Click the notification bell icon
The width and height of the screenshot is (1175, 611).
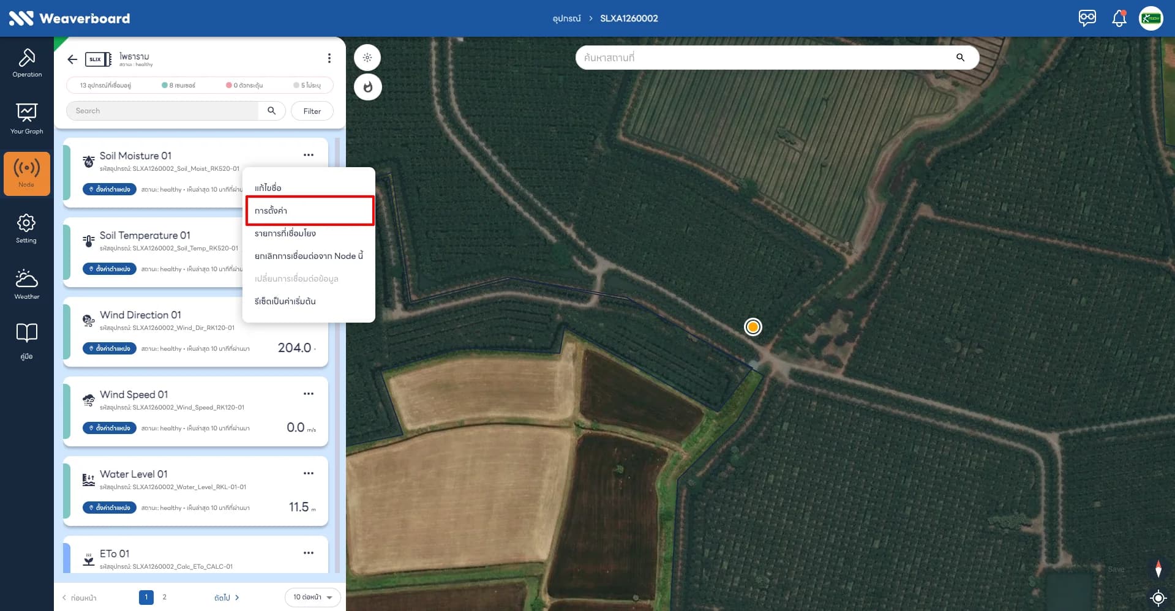tap(1119, 18)
